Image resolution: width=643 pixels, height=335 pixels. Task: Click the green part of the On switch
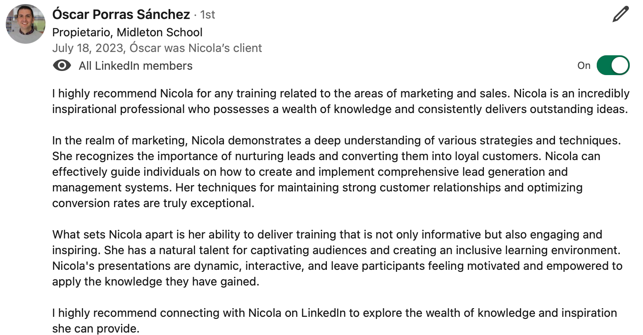(604, 66)
